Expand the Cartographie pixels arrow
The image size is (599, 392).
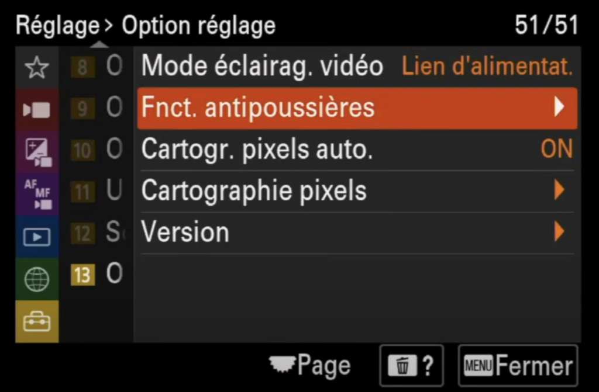pos(559,190)
